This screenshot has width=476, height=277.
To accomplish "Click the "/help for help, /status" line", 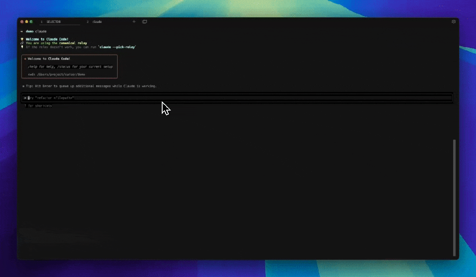I will (x=70, y=66).
